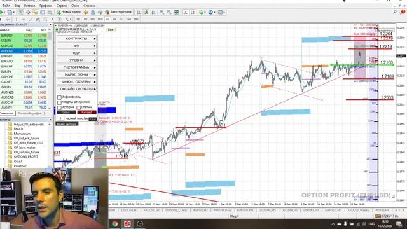Select the EURGBP row in Market Watch
The image size is (407, 229).
click(24, 56)
